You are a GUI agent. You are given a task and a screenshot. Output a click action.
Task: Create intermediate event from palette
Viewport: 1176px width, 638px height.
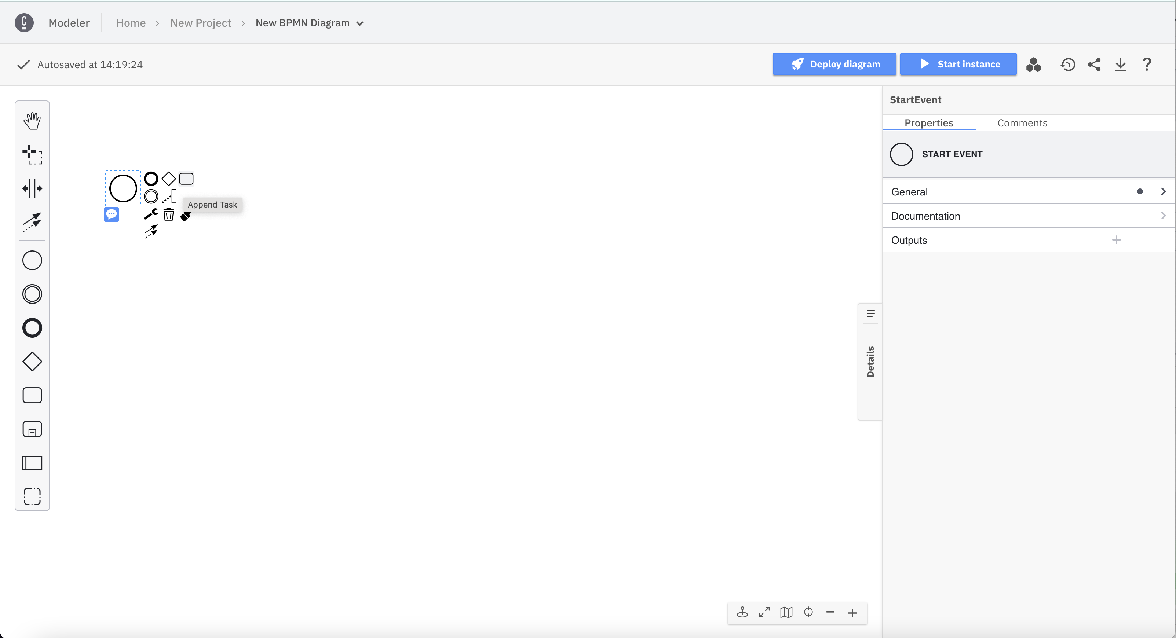coord(32,294)
